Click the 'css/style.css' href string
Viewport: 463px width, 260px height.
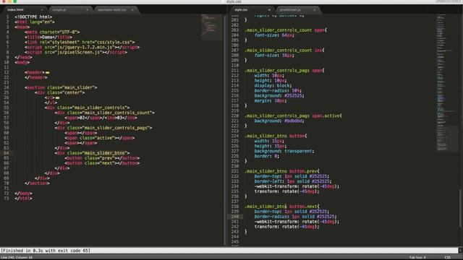108,42
